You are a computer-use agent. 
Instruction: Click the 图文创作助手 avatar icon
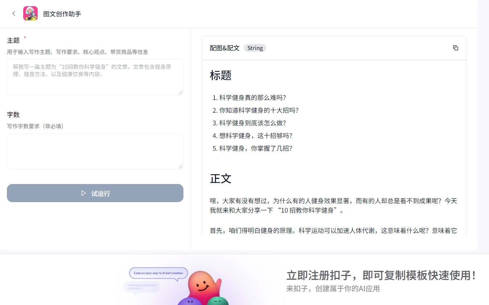point(30,13)
